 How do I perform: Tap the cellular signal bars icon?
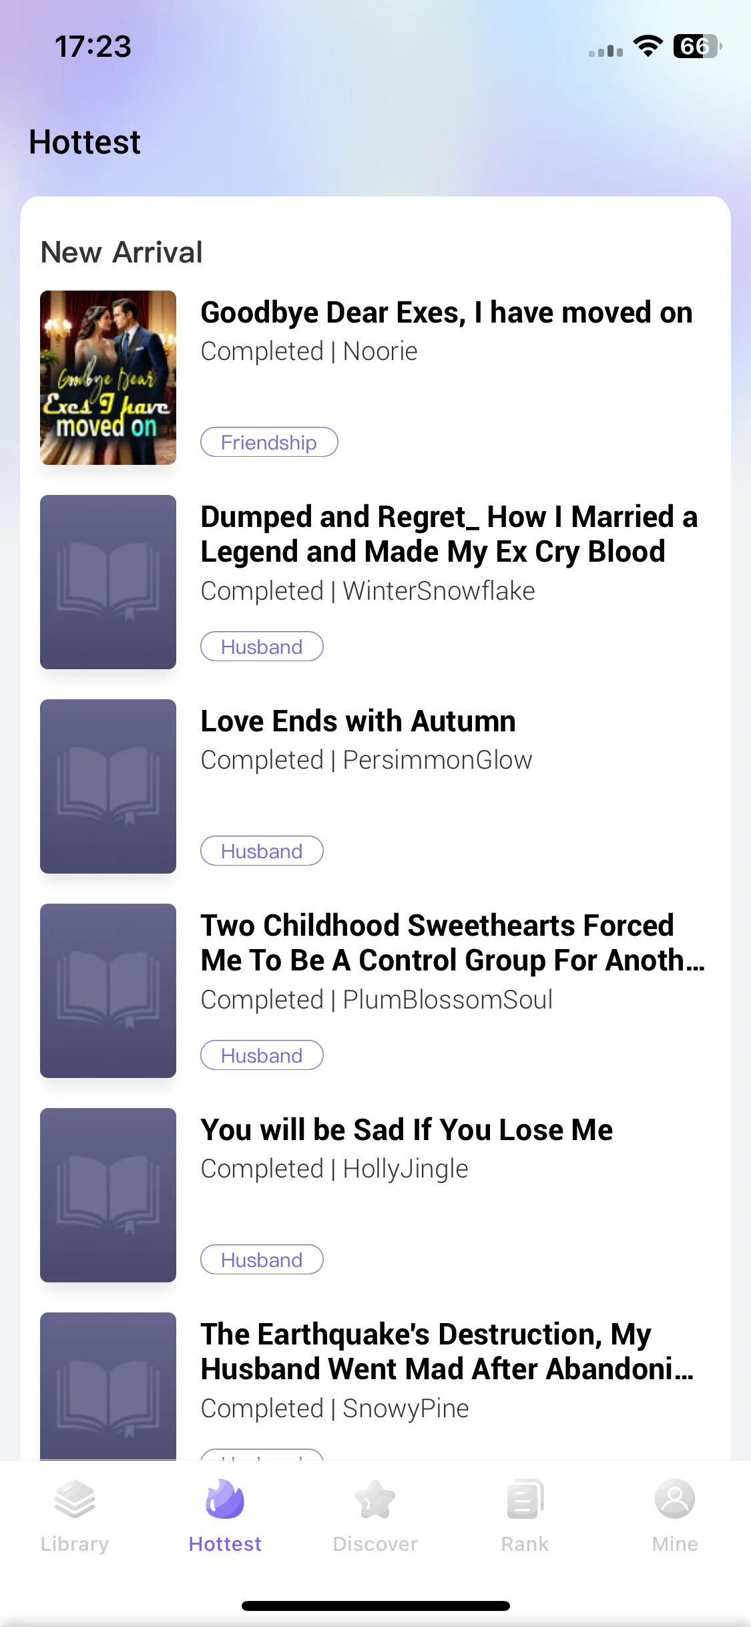pos(605,51)
